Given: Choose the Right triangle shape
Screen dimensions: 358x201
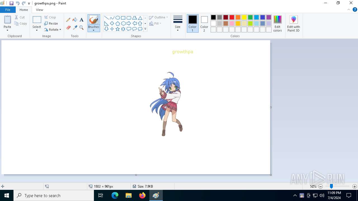Looking at the screenshot, I should [x=107, y=23].
